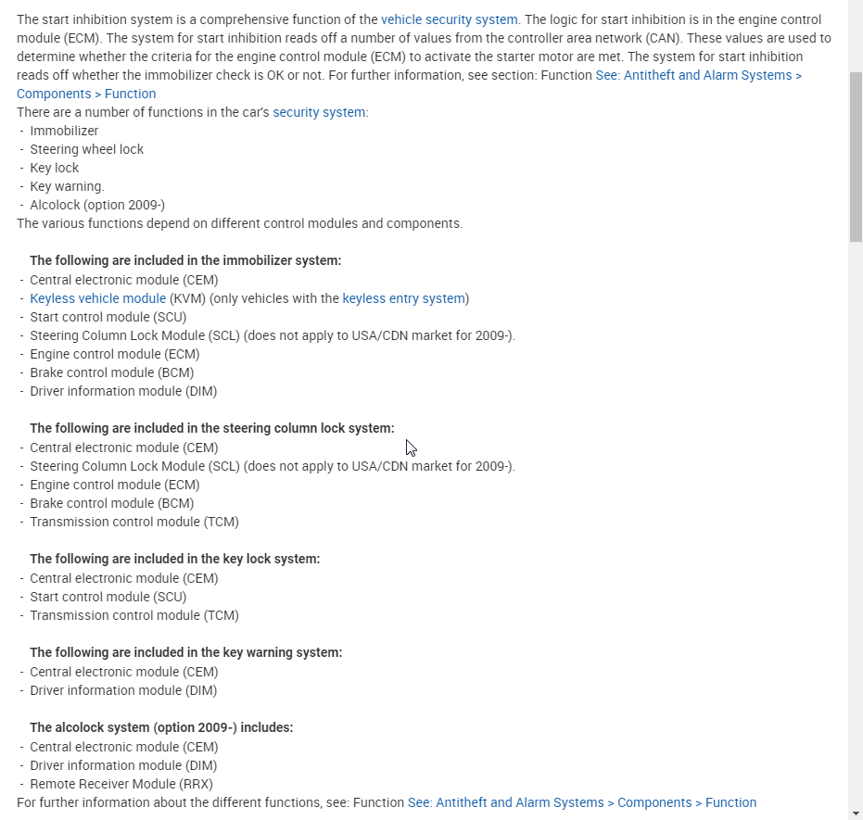
Task: Open the Antitheft link in the first paragraph
Action: click(x=698, y=75)
